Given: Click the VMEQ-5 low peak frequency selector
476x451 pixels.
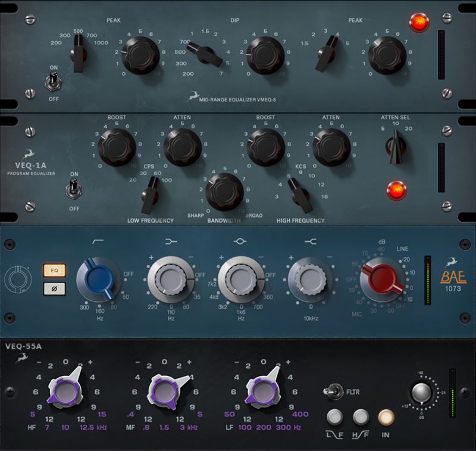Looking at the screenshot, I should pos(79,54).
